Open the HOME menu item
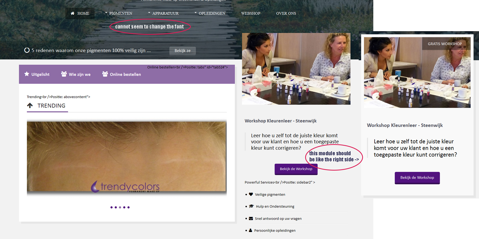Screen dimensions: 479x239 (80, 13)
